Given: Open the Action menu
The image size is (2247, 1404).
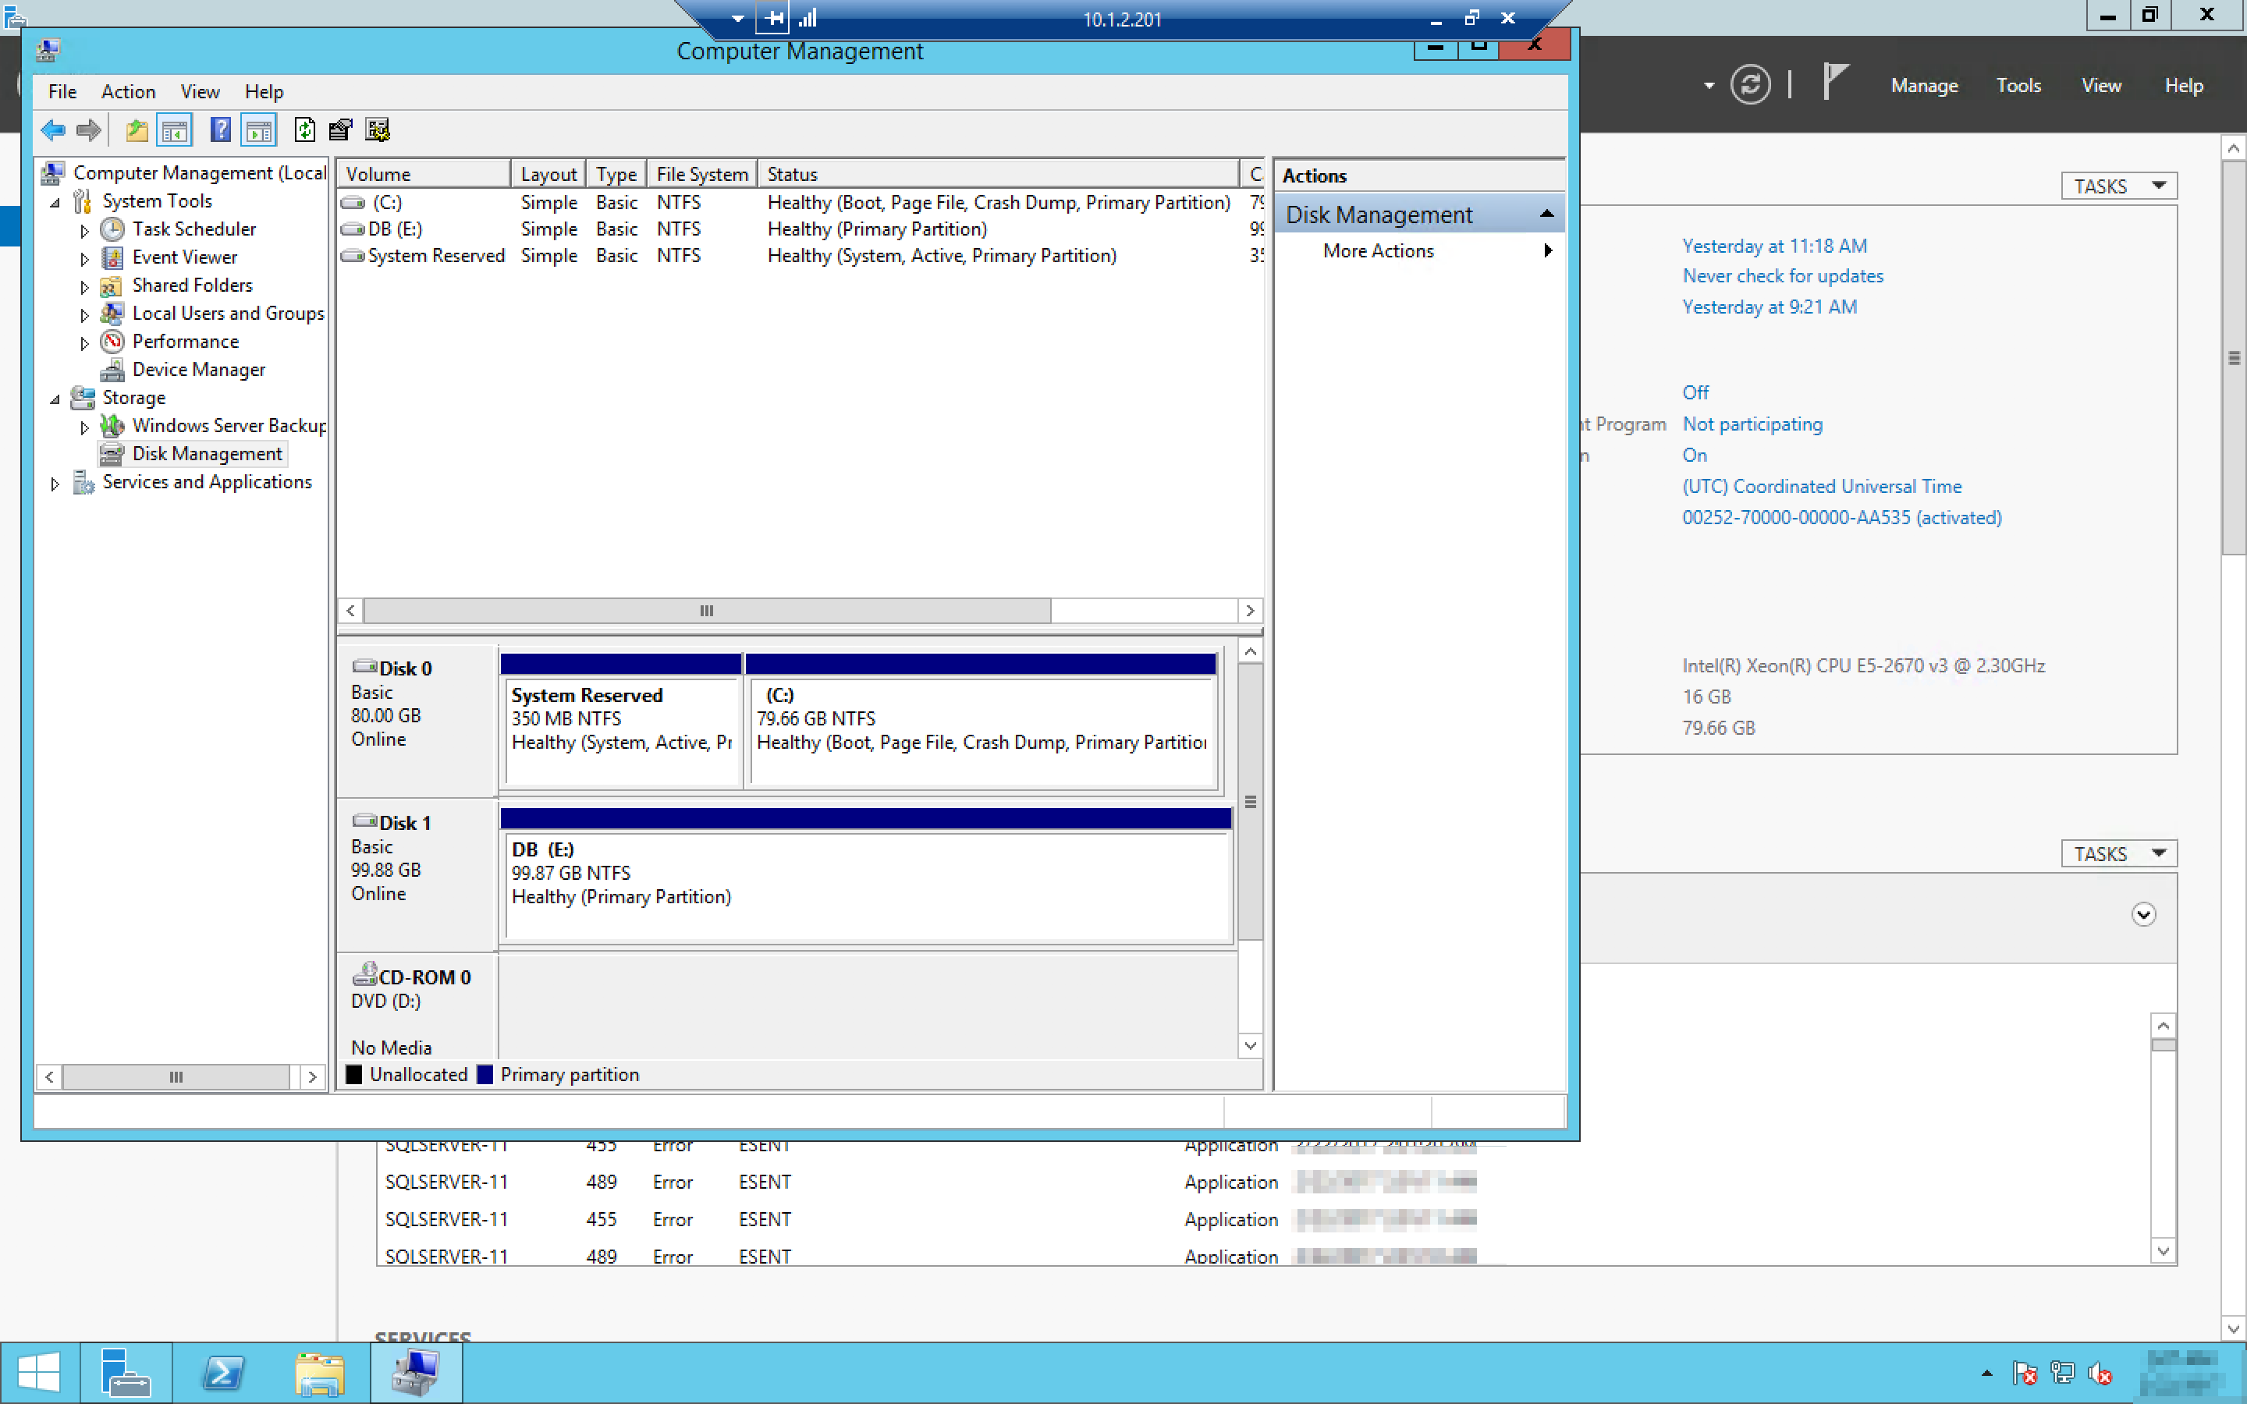Looking at the screenshot, I should (128, 91).
